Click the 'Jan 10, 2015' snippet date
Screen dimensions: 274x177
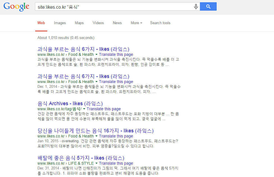pos(48,141)
